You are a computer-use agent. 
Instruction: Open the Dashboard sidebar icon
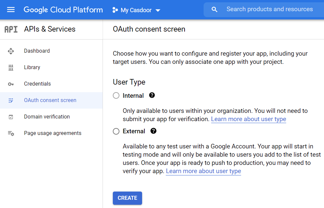tap(11, 51)
